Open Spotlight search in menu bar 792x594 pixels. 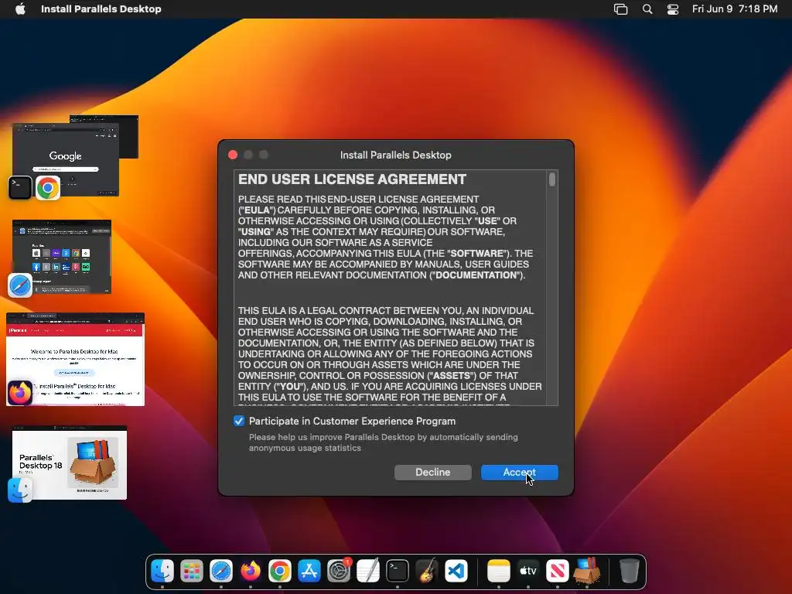[647, 9]
